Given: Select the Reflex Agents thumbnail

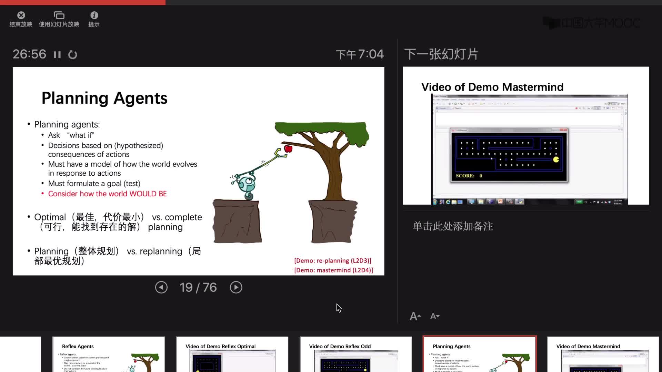Looking at the screenshot, I should (x=109, y=354).
